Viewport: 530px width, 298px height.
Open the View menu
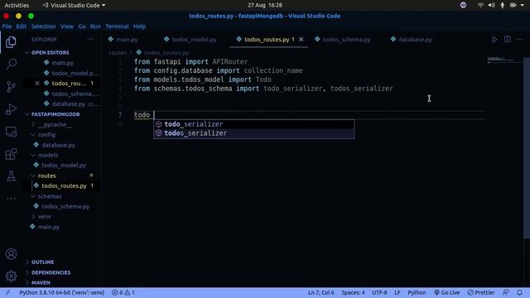[67, 26]
